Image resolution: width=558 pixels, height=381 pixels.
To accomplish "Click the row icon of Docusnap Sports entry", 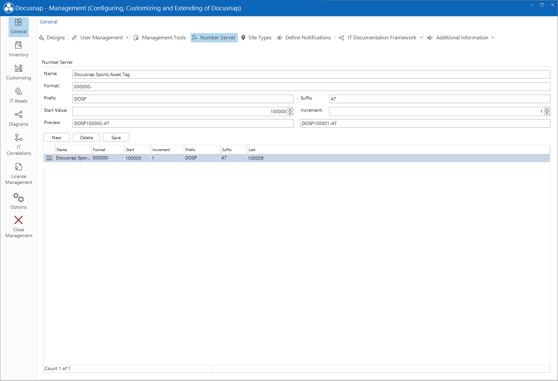I will pos(49,158).
